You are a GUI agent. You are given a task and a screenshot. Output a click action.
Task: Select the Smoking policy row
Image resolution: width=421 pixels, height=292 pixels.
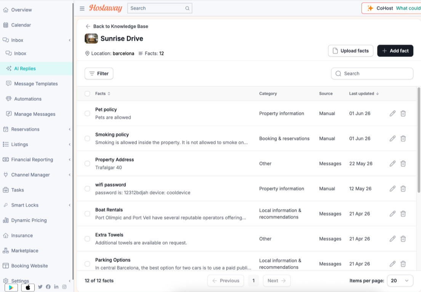[87, 139]
